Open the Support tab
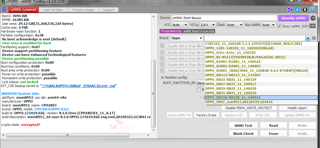The image size is (320, 148). pyautogui.click(x=108, y=10)
